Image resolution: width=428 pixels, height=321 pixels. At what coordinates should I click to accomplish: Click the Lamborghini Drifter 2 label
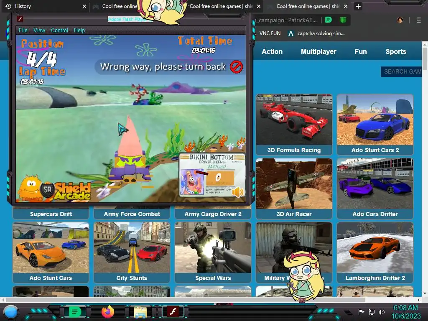[x=375, y=278]
